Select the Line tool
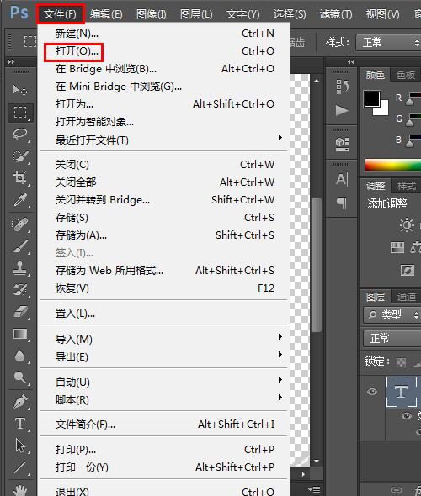The image size is (421, 496). pyautogui.click(x=20, y=467)
